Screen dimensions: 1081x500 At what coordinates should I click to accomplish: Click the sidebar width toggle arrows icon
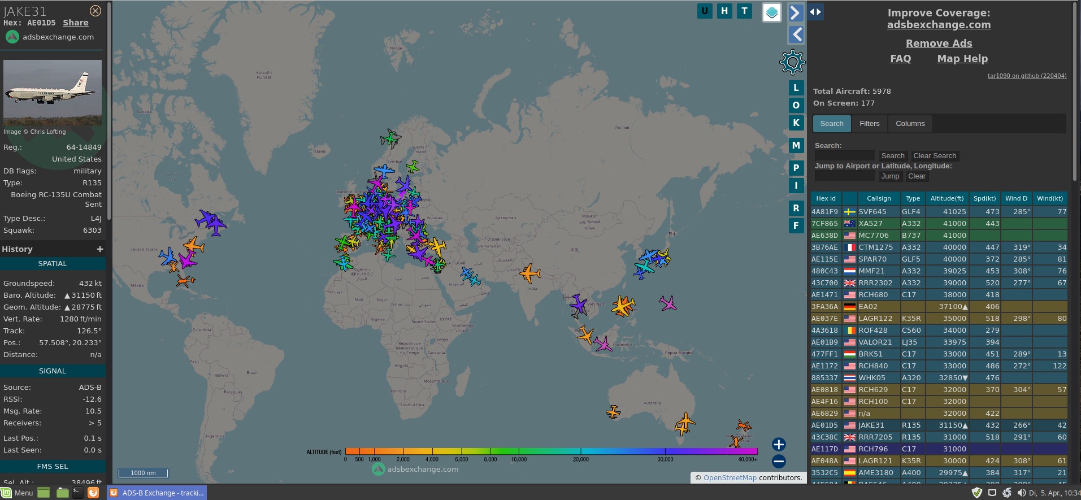click(x=815, y=12)
